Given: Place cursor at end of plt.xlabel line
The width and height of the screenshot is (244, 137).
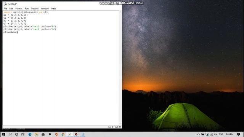Looking at the screenshot, I should 18,32.
